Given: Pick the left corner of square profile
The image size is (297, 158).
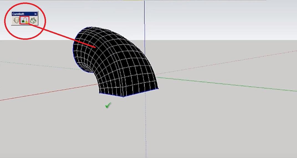Looking at the screenshot, I should pyautogui.click(x=100, y=93).
